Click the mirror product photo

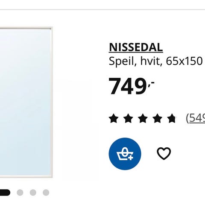point(26,102)
